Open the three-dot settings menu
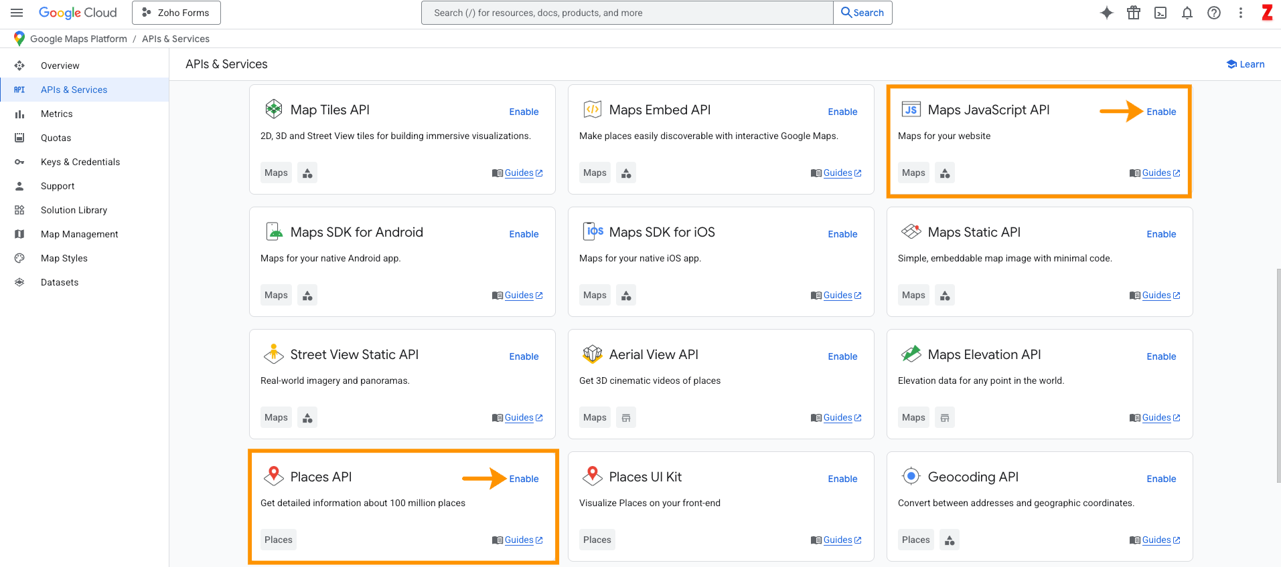Image resolution: width=1281 pixels, height=567 pixels. 1241,13
